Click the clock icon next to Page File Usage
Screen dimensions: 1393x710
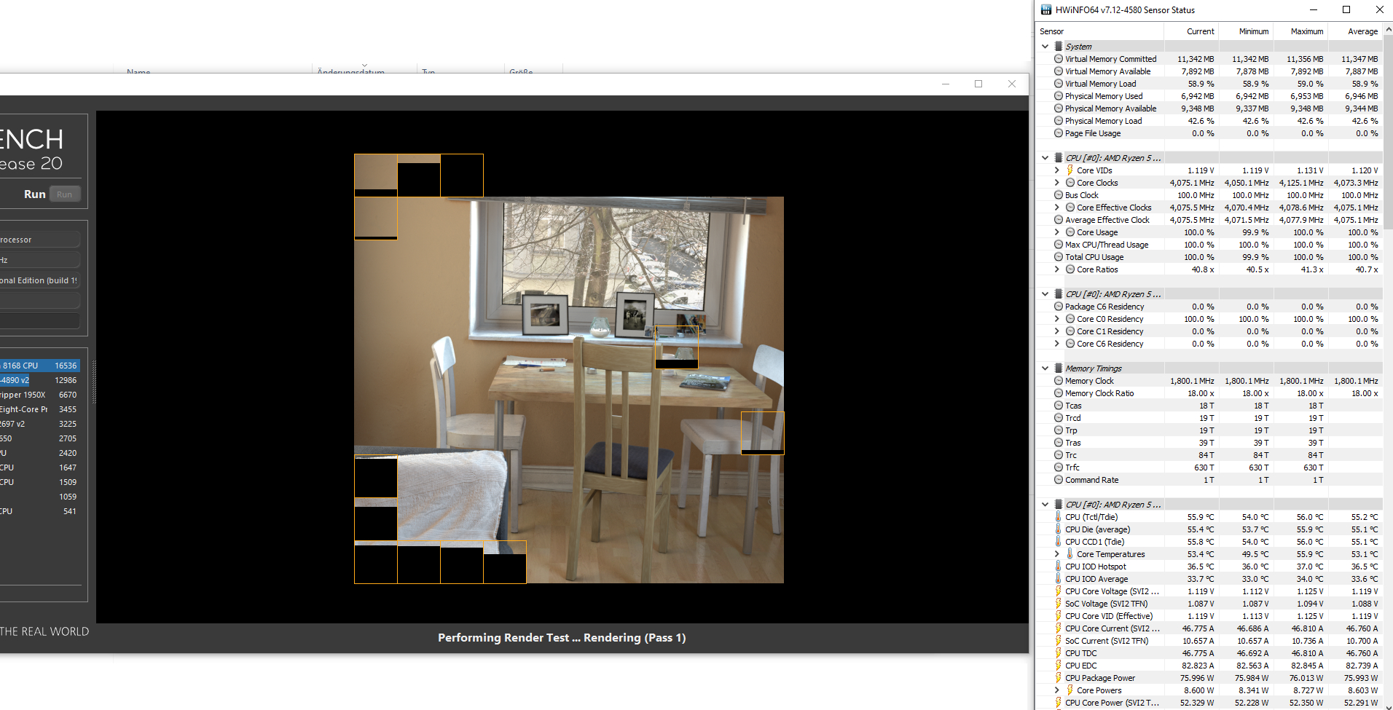1058,133
